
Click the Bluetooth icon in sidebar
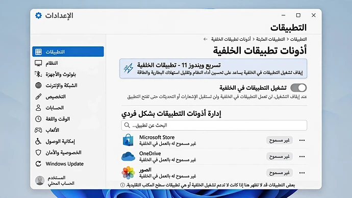pos(38,74)
